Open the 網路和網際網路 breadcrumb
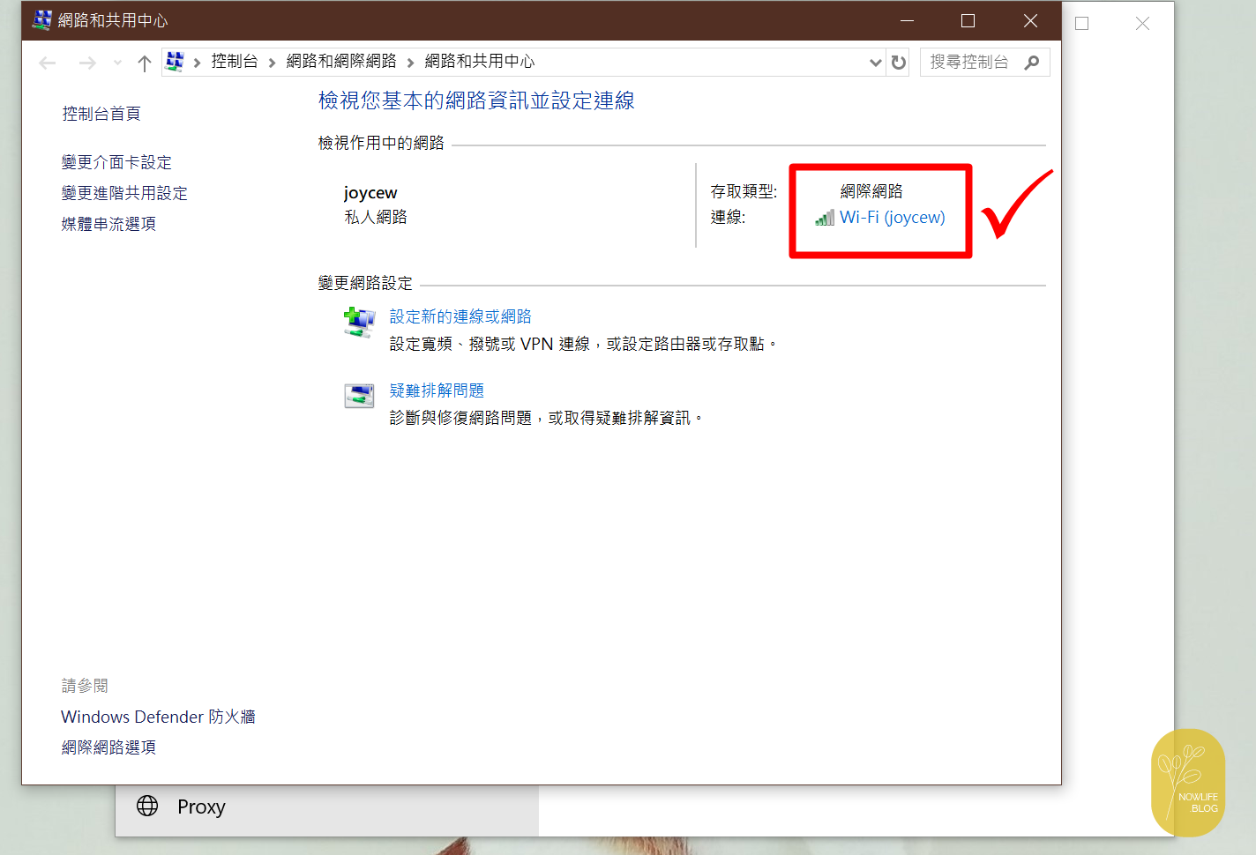This screenshot has width=1256, height=855. [341, 61]
